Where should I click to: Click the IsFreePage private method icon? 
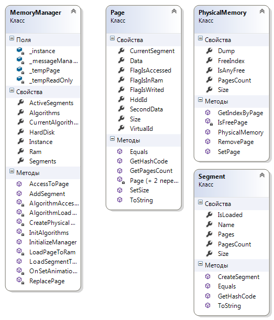[x=209, y=122]
